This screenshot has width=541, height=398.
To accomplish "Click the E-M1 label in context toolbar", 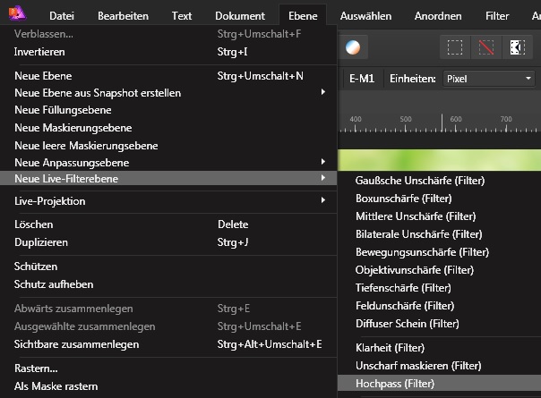I will 361,79.
